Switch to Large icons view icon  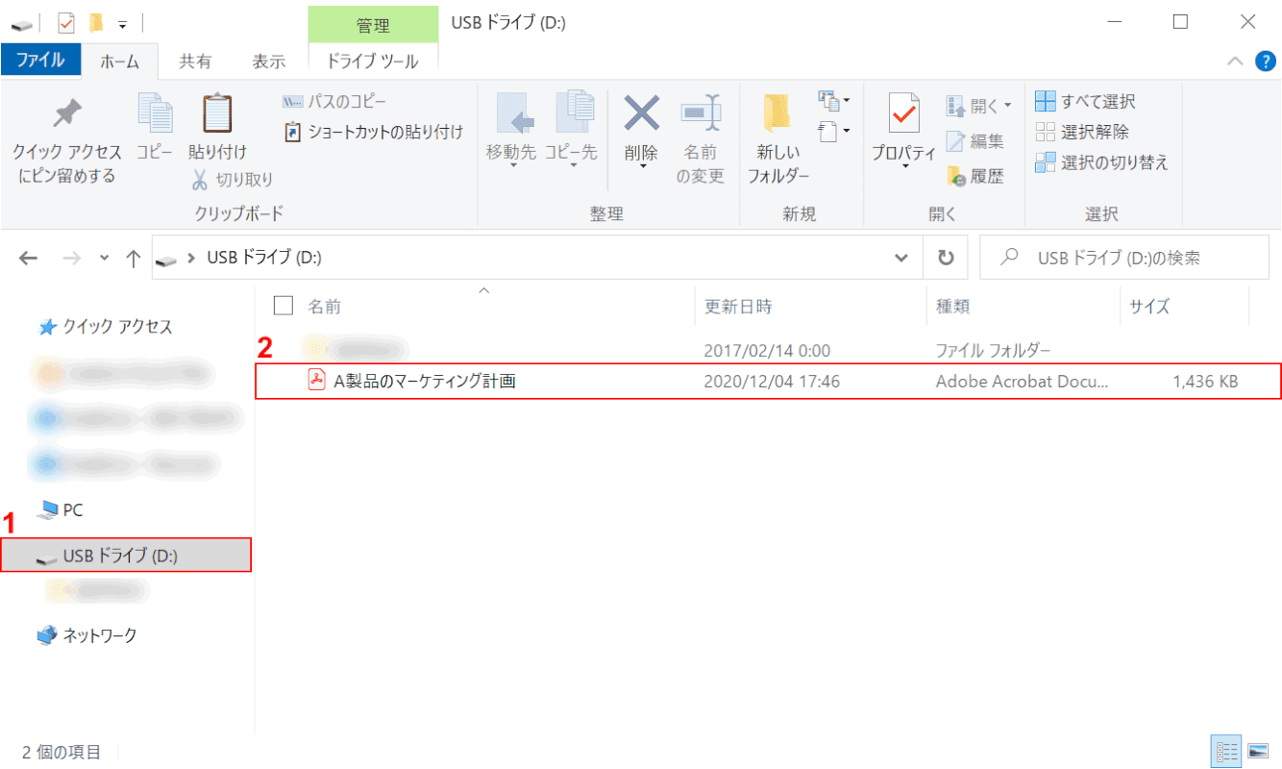tap(1258, 752)
